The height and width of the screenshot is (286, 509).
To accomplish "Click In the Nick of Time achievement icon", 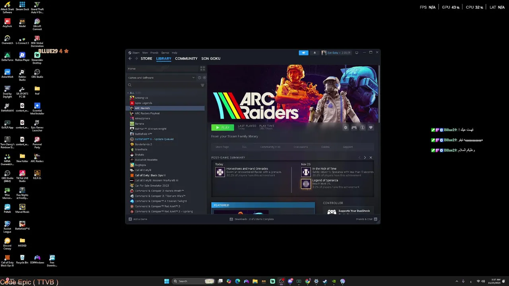I will click(x=306, y=172).
